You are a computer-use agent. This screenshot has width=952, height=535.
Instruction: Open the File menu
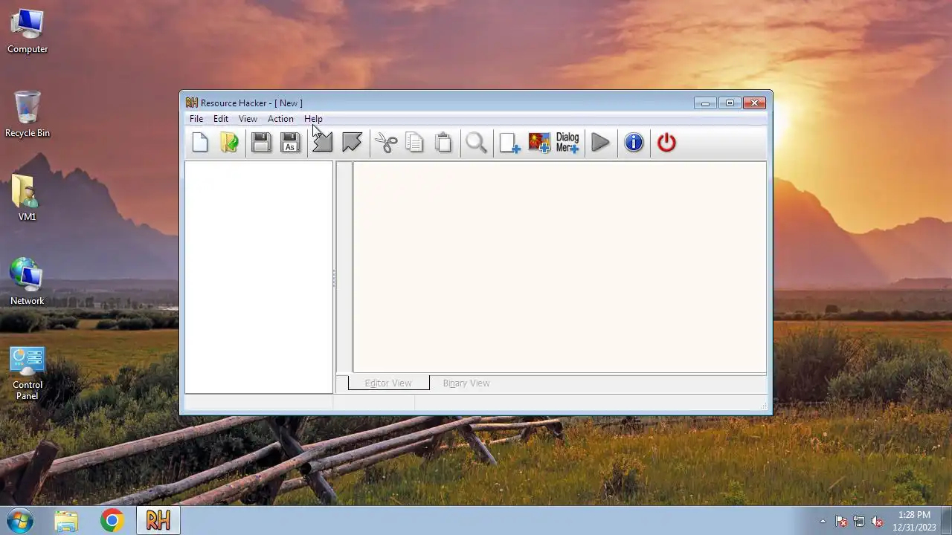click(x=196, y=119)
